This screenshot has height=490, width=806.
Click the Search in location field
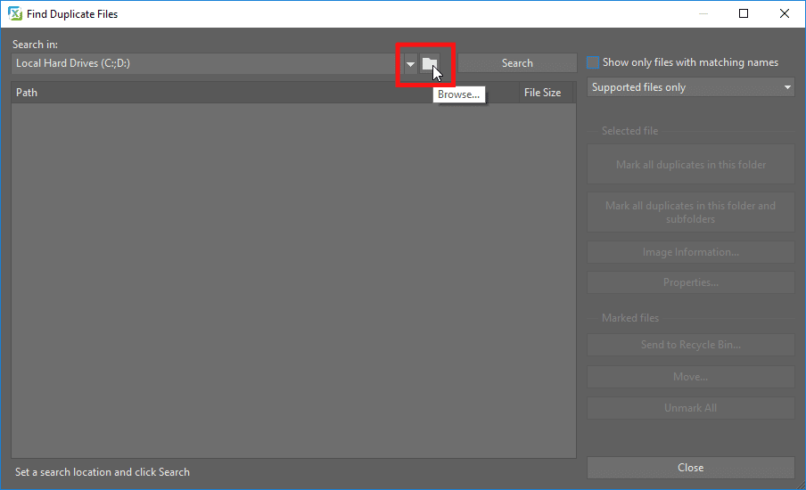point(207,63)
